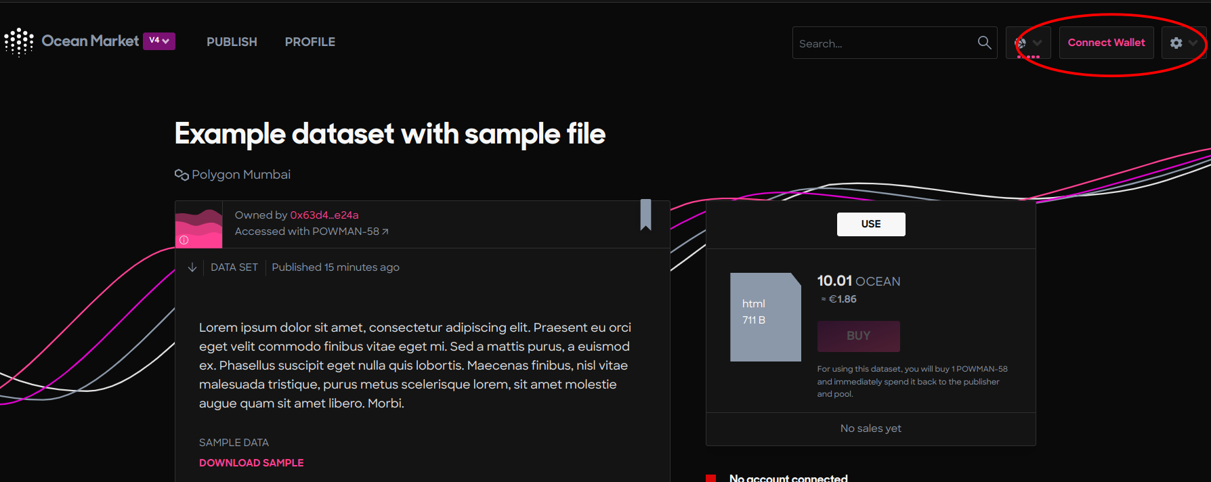The width and height of the screenshot is (1211, 482).
Task: Click the Connect Wallet button
Action: coord(1107,43)
